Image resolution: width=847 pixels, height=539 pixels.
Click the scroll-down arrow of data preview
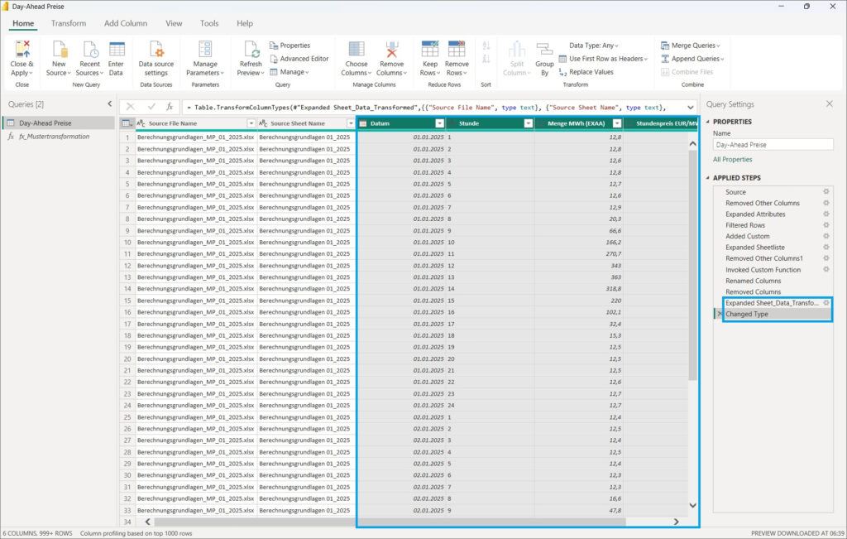(692, 506)
